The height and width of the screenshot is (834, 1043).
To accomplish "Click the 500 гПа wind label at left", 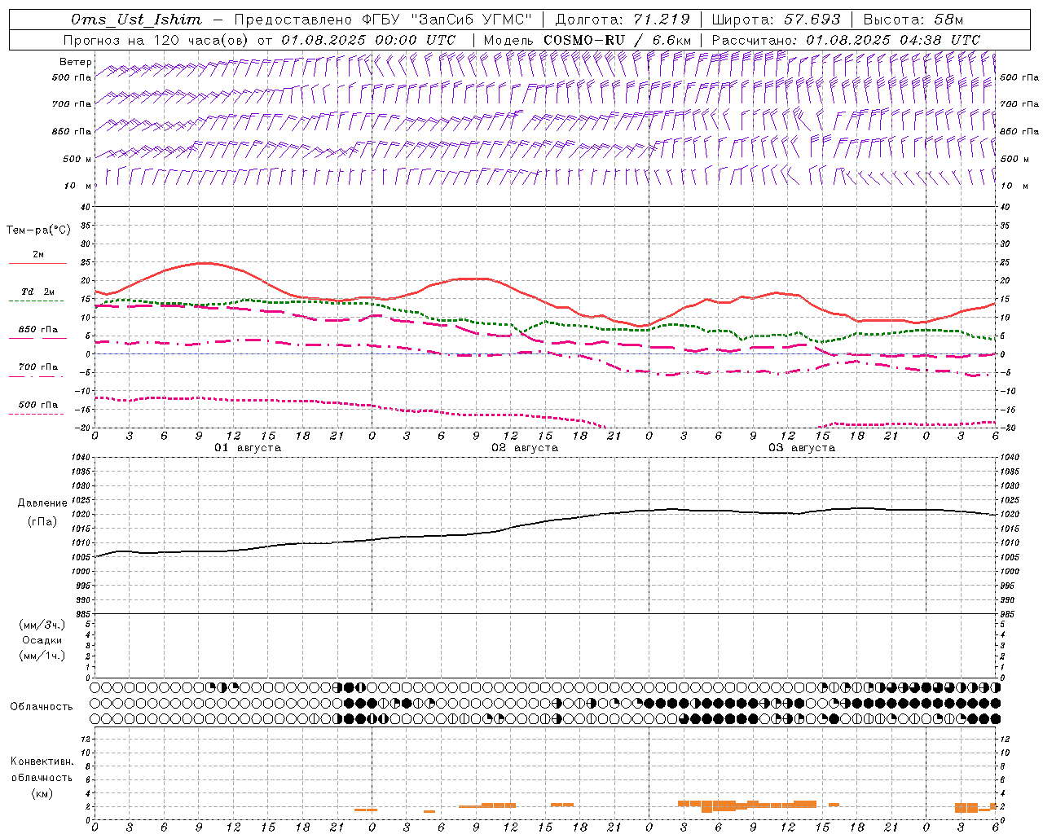I will [72, 77].
